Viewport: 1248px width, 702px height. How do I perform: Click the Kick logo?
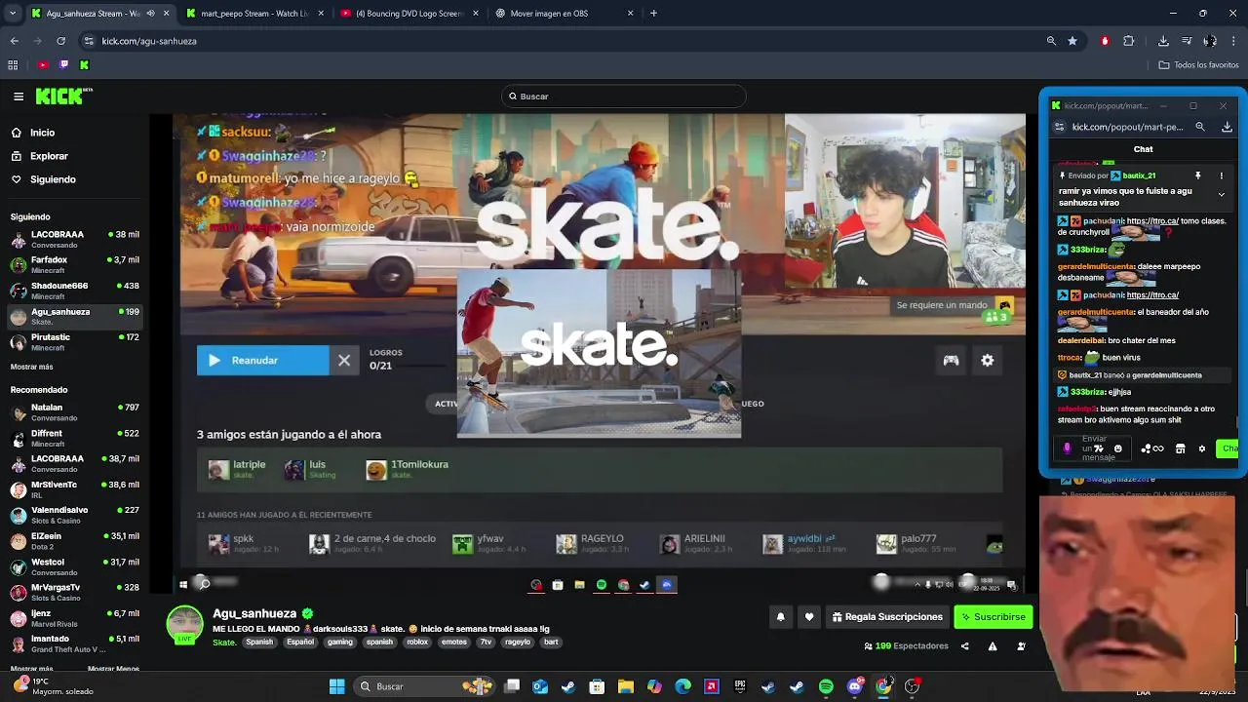[x=63, y=96]
